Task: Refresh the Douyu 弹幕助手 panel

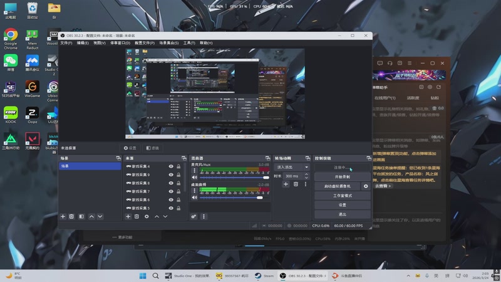Action: point(439,87)
